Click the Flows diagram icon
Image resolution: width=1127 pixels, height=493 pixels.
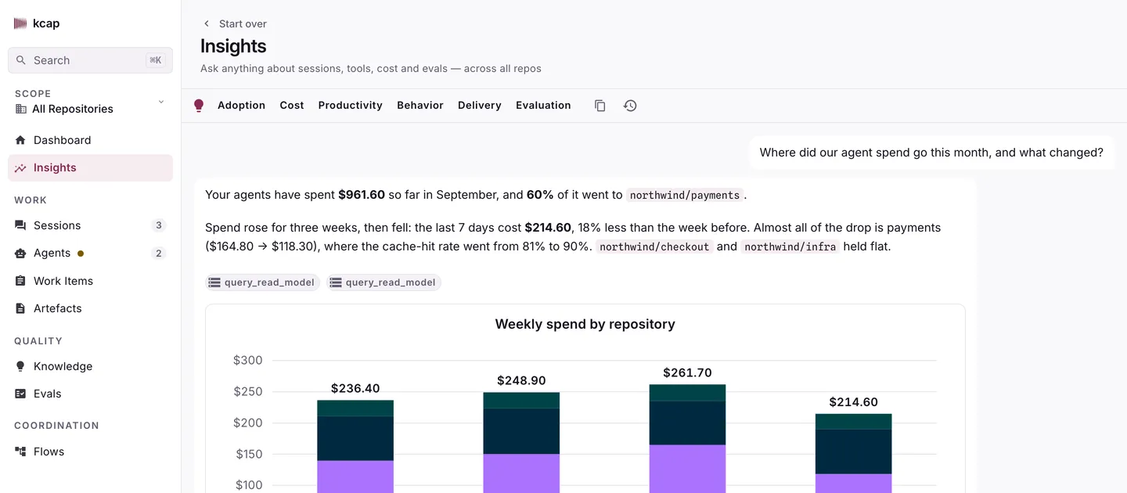pyautogui.click(x=20, y=452)
